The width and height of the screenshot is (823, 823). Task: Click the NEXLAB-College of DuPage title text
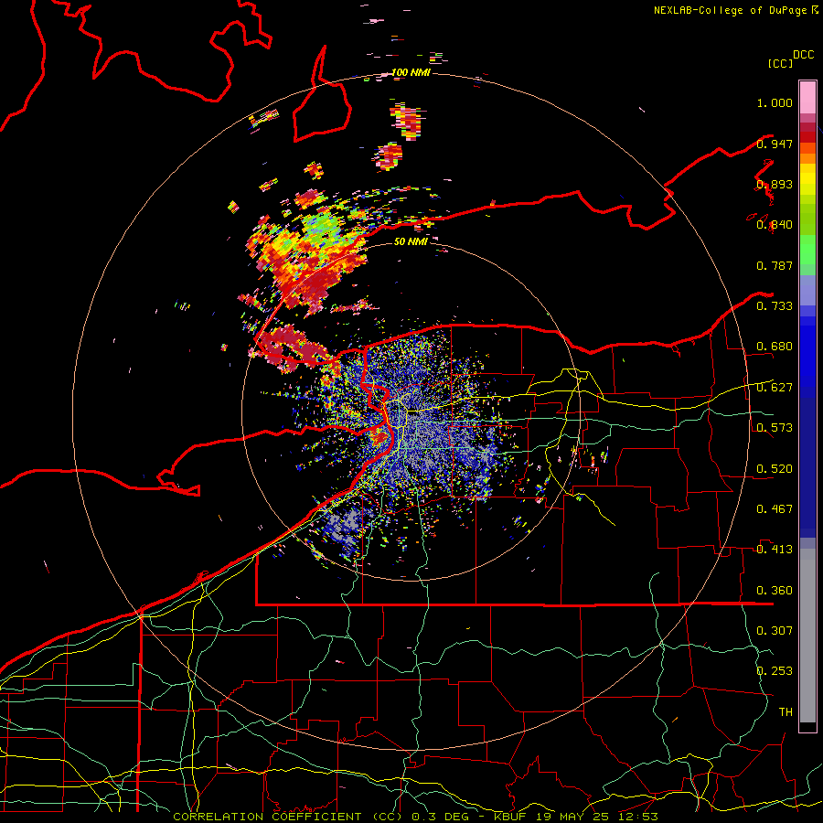click(731, 10)
